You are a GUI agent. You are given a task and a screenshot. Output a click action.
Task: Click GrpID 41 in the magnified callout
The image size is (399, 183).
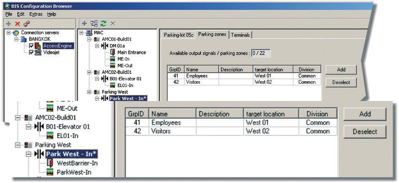coord(137,123)
